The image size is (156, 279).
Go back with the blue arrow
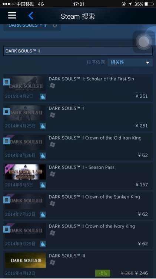[x=31, y=16]
